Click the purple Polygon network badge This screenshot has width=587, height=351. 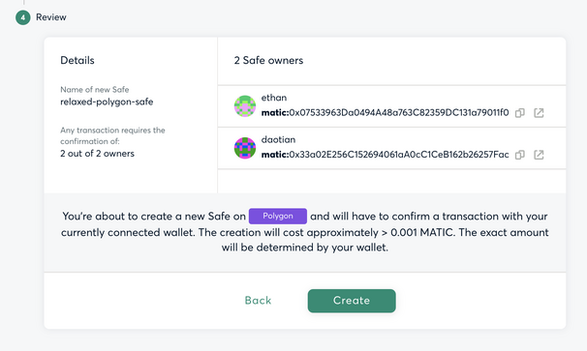pyautogui.click(x=278, y=216)
